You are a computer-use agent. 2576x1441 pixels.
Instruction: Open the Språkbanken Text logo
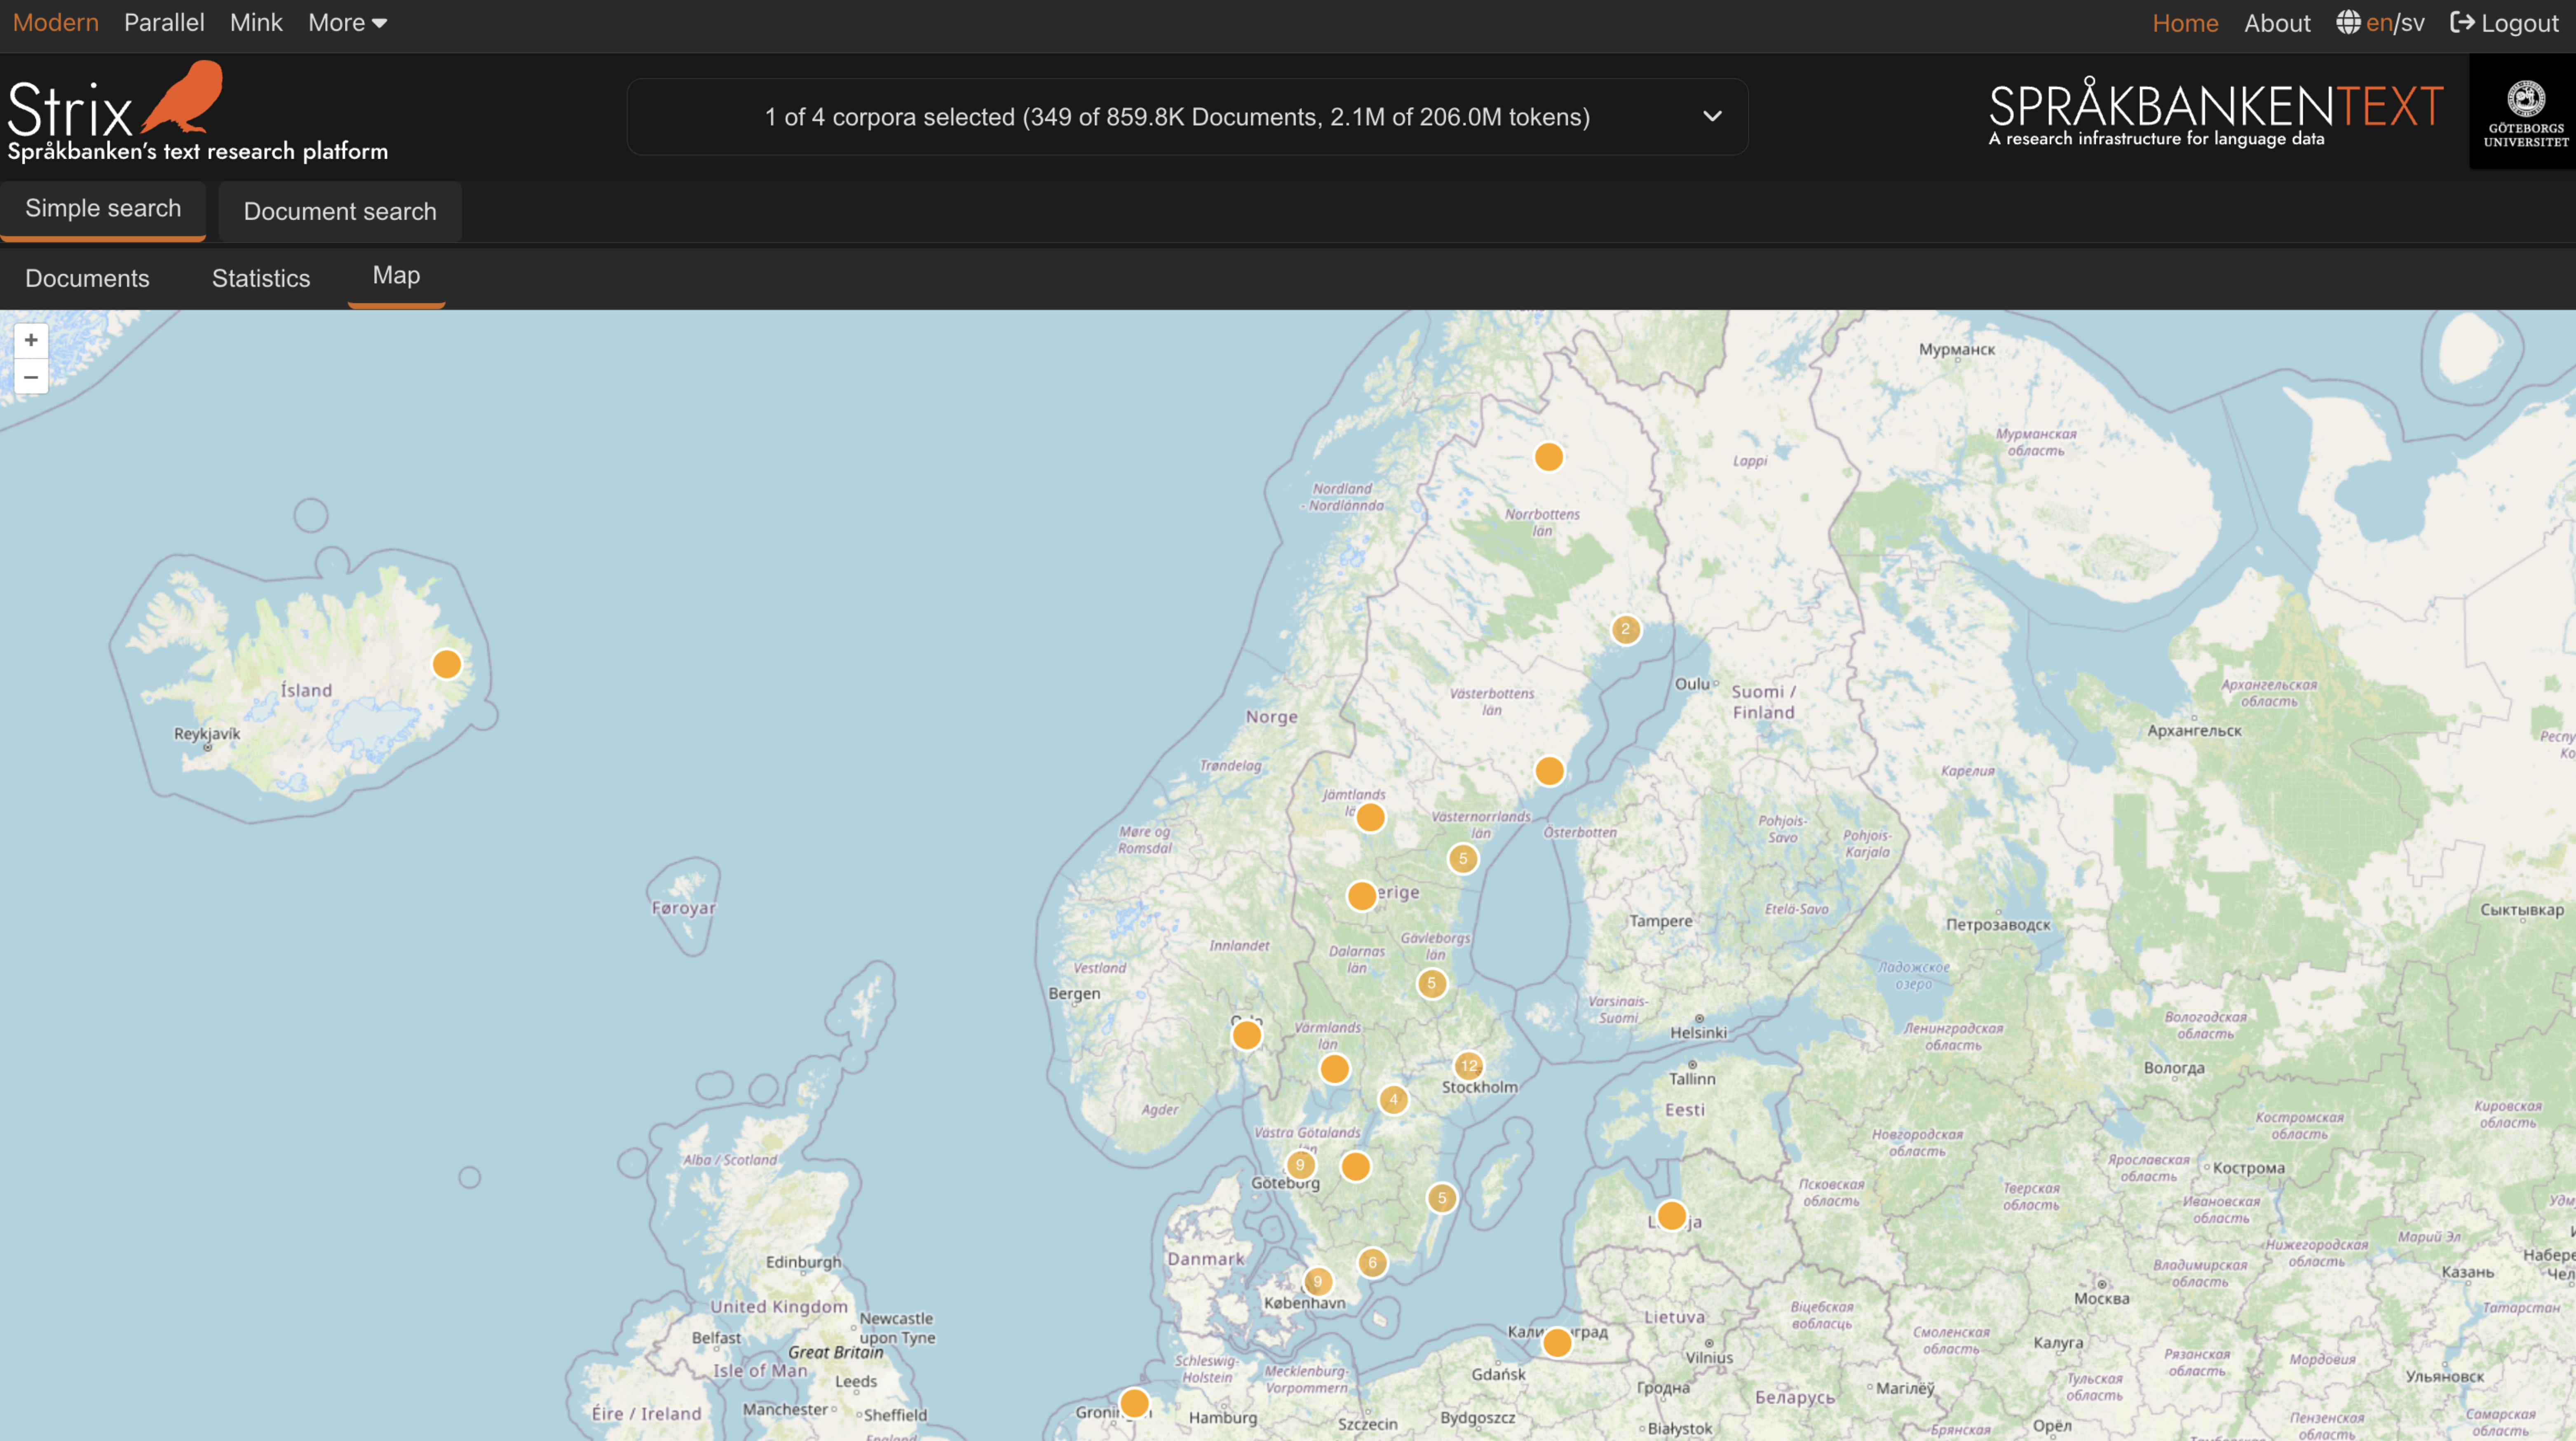(2216, 113)
